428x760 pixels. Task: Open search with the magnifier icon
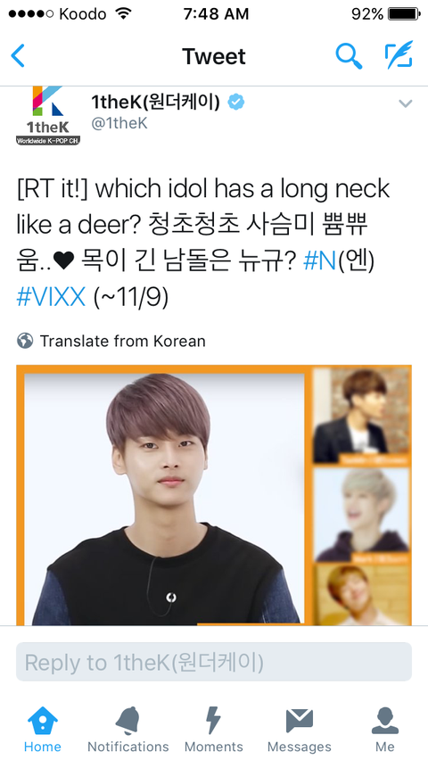coord(349,56)
